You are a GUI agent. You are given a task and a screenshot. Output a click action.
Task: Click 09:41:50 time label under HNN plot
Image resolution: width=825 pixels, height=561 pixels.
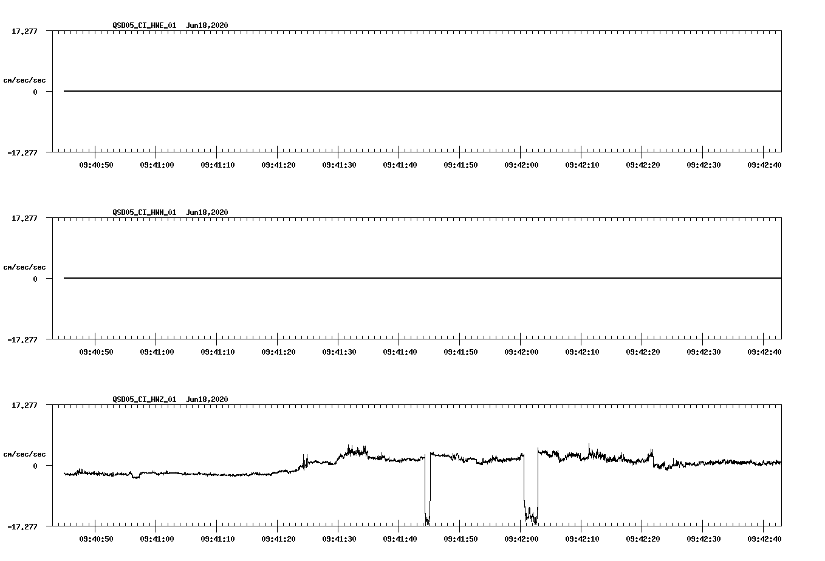click(x=460, y=352)
